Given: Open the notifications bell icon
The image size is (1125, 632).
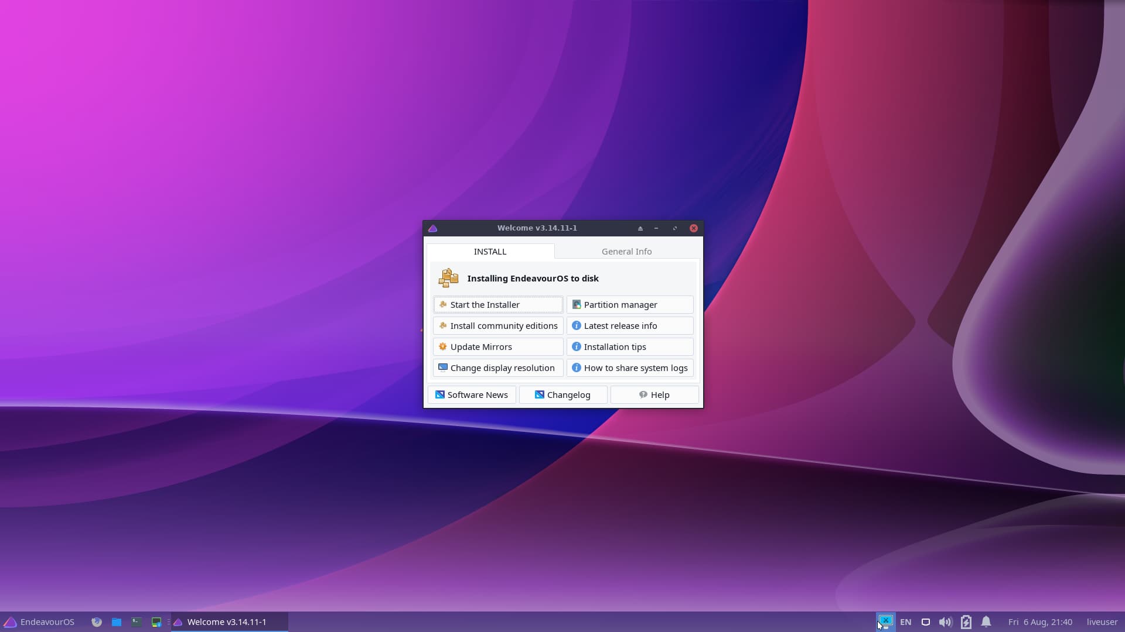Looking at the screenshot, I should click(986, 622).
